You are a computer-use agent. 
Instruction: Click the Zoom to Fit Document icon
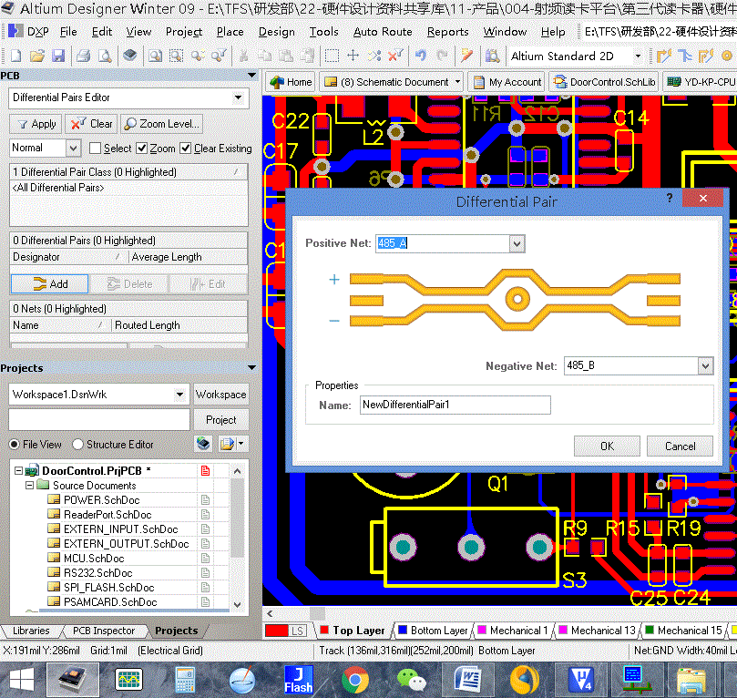[155, 56]
